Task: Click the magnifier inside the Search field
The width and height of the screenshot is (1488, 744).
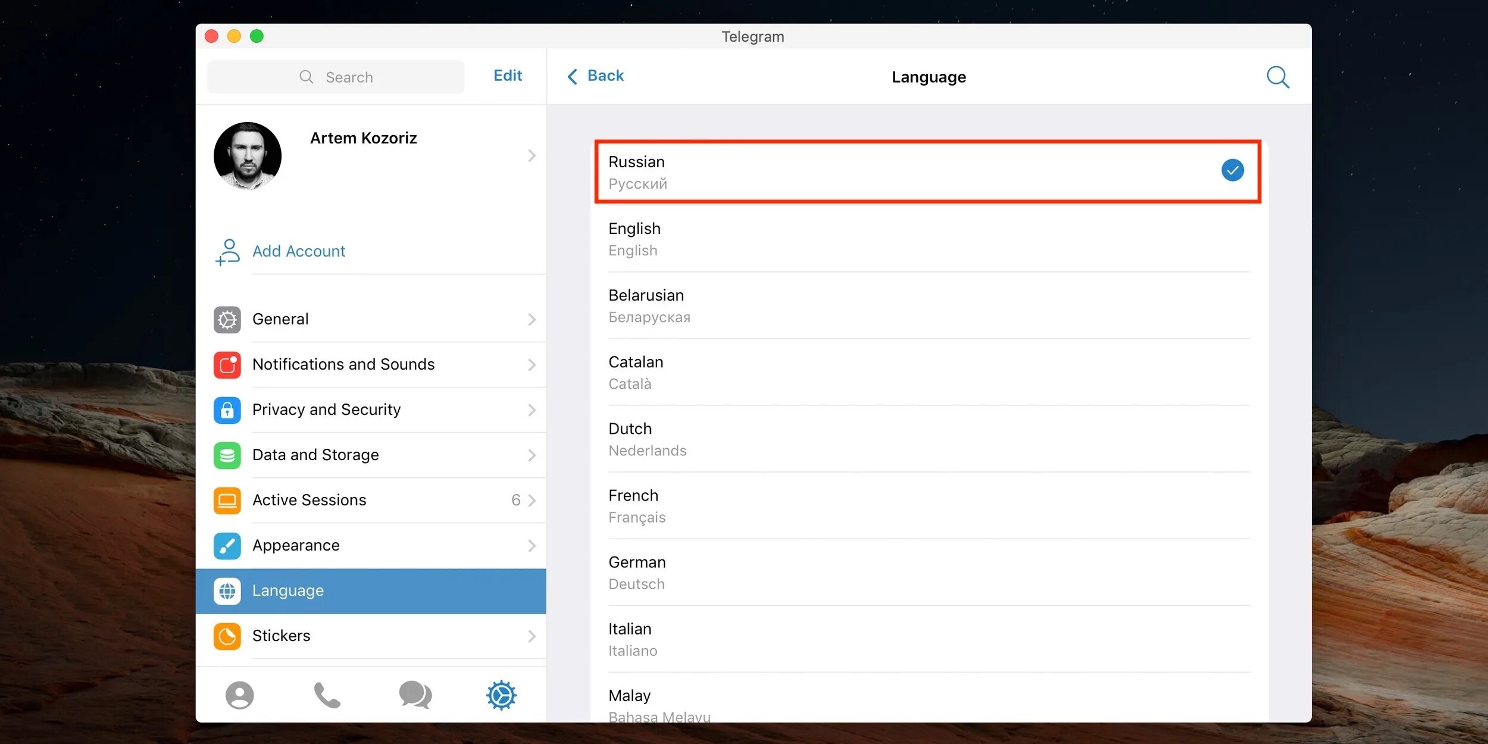Action: click(x=306, y=77)
